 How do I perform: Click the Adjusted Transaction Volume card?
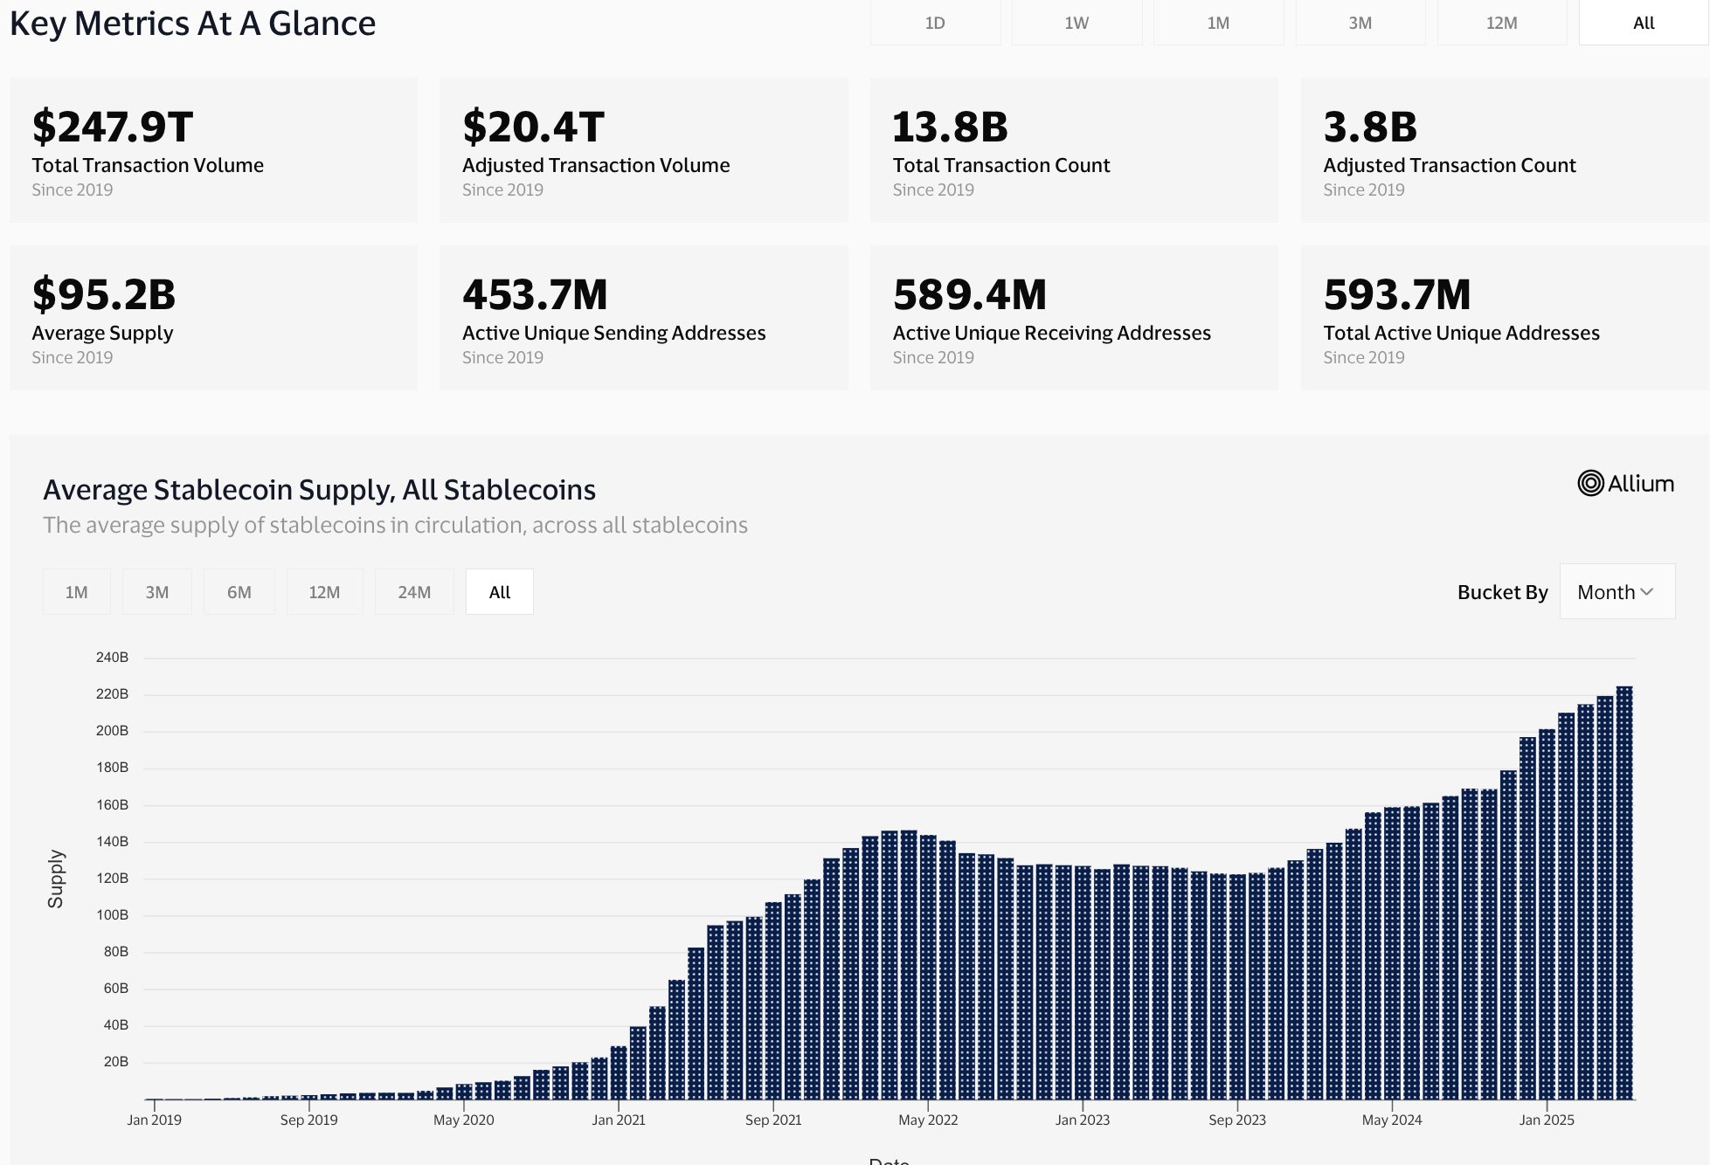[x=643, y=150]
